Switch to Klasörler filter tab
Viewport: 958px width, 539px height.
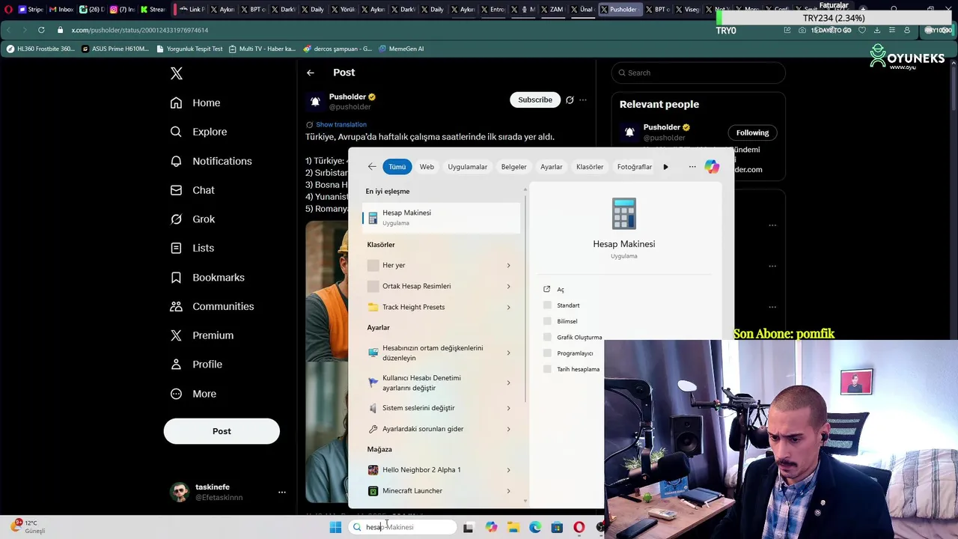[x=590, y=167]
